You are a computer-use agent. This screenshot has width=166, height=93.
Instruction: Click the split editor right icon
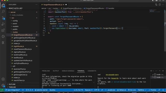coord(160,5)
